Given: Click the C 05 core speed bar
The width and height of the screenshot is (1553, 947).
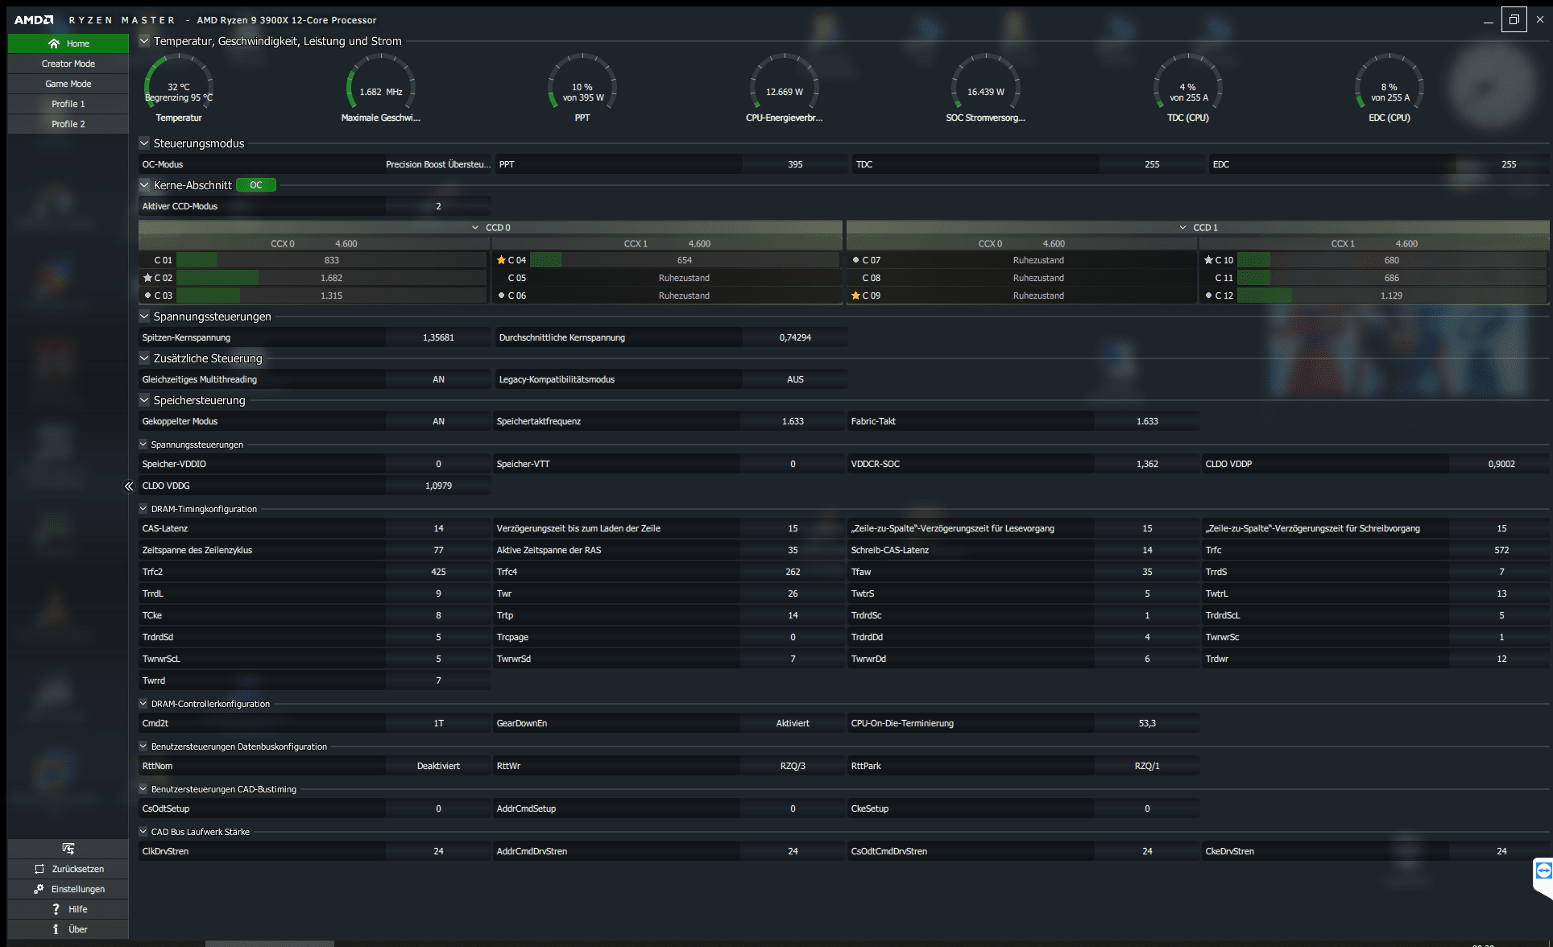Looking at the screenshot, I should [684, 278].
